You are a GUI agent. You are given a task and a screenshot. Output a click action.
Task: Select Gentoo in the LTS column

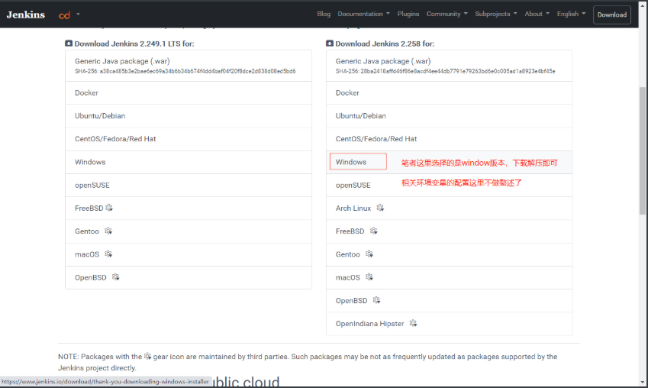(189, 231)
